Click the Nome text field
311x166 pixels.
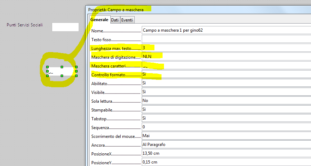coord(226,30)
